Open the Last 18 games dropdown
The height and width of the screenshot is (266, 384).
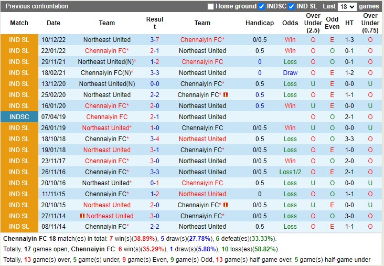pos(347,7)
